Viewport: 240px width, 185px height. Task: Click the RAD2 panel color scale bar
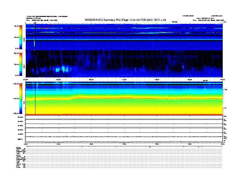[x=21, y=37]
